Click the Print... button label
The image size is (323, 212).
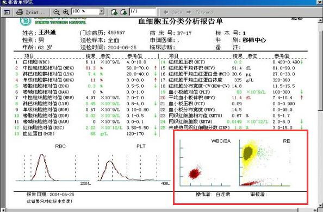click(x=35, y=12)
